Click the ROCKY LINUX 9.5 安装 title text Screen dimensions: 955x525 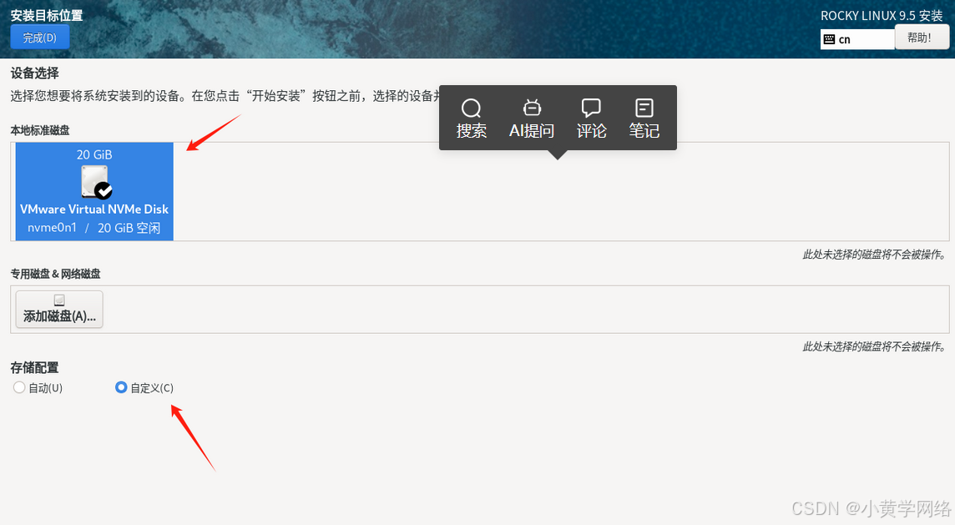click(882, 16)
